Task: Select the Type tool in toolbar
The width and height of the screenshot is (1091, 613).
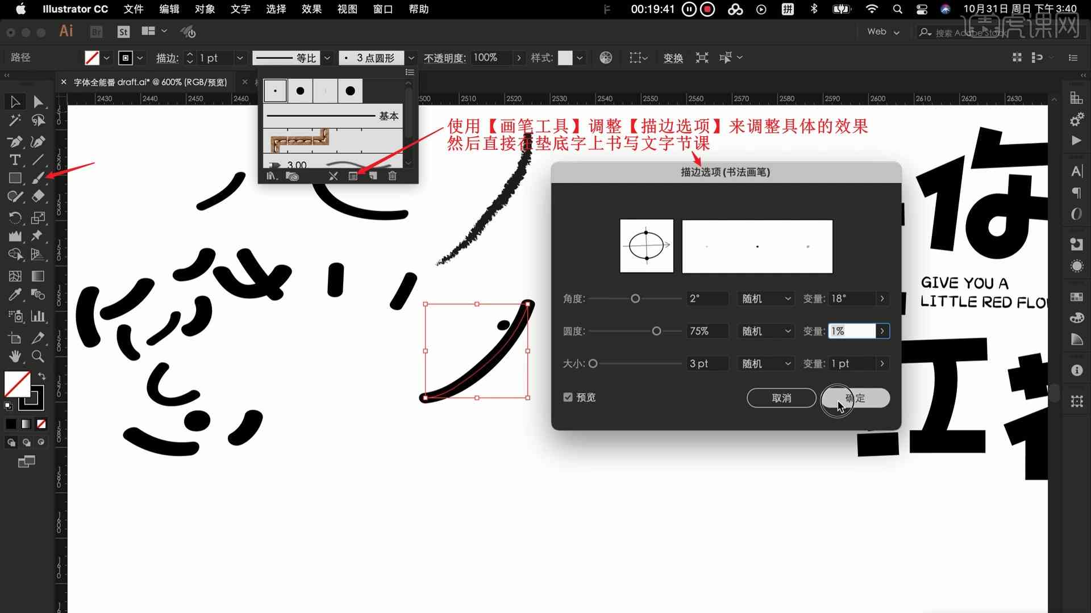Action: (x=14, y=159)
